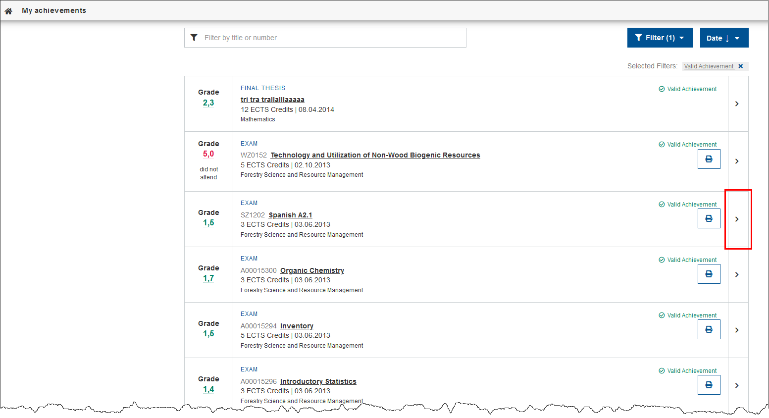Click the home icon in the header
This screenshot has width=769, height=418.
coord(8,11)
